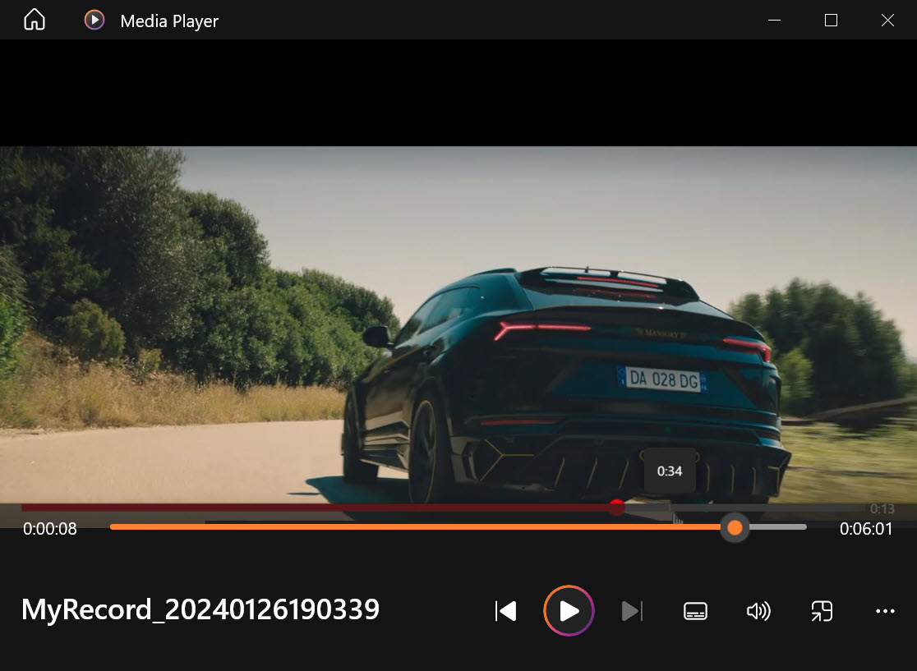Close the Media Player window
The image size is (917, 671).
tap(887, 21)
